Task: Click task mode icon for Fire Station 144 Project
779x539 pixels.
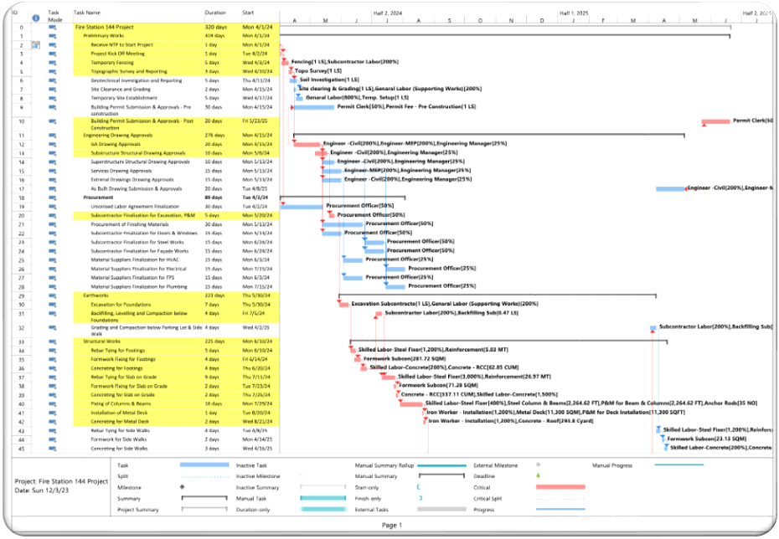Action: 53,28
